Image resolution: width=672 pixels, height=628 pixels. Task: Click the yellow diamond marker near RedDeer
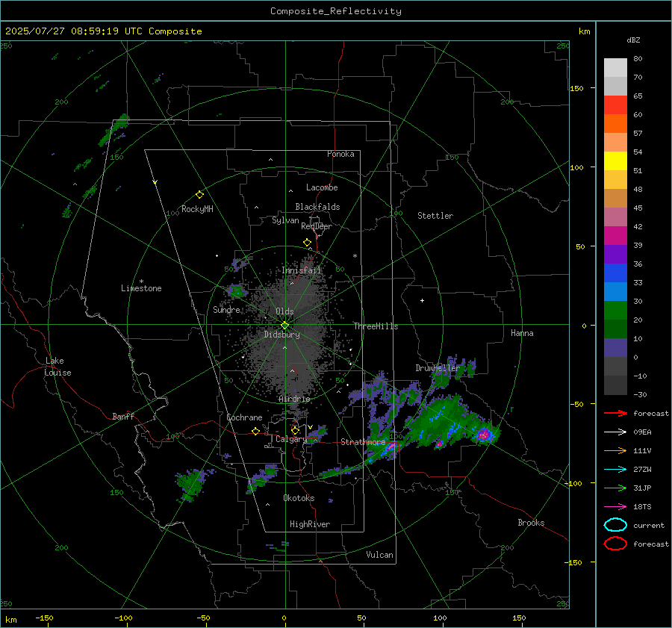click(308, 242)
